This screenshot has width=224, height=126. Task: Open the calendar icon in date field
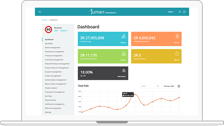click(179, 86)
